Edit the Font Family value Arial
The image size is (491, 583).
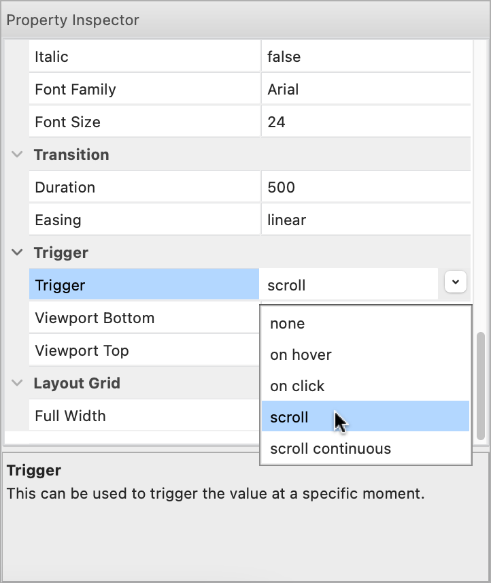(x=365, y=90)
